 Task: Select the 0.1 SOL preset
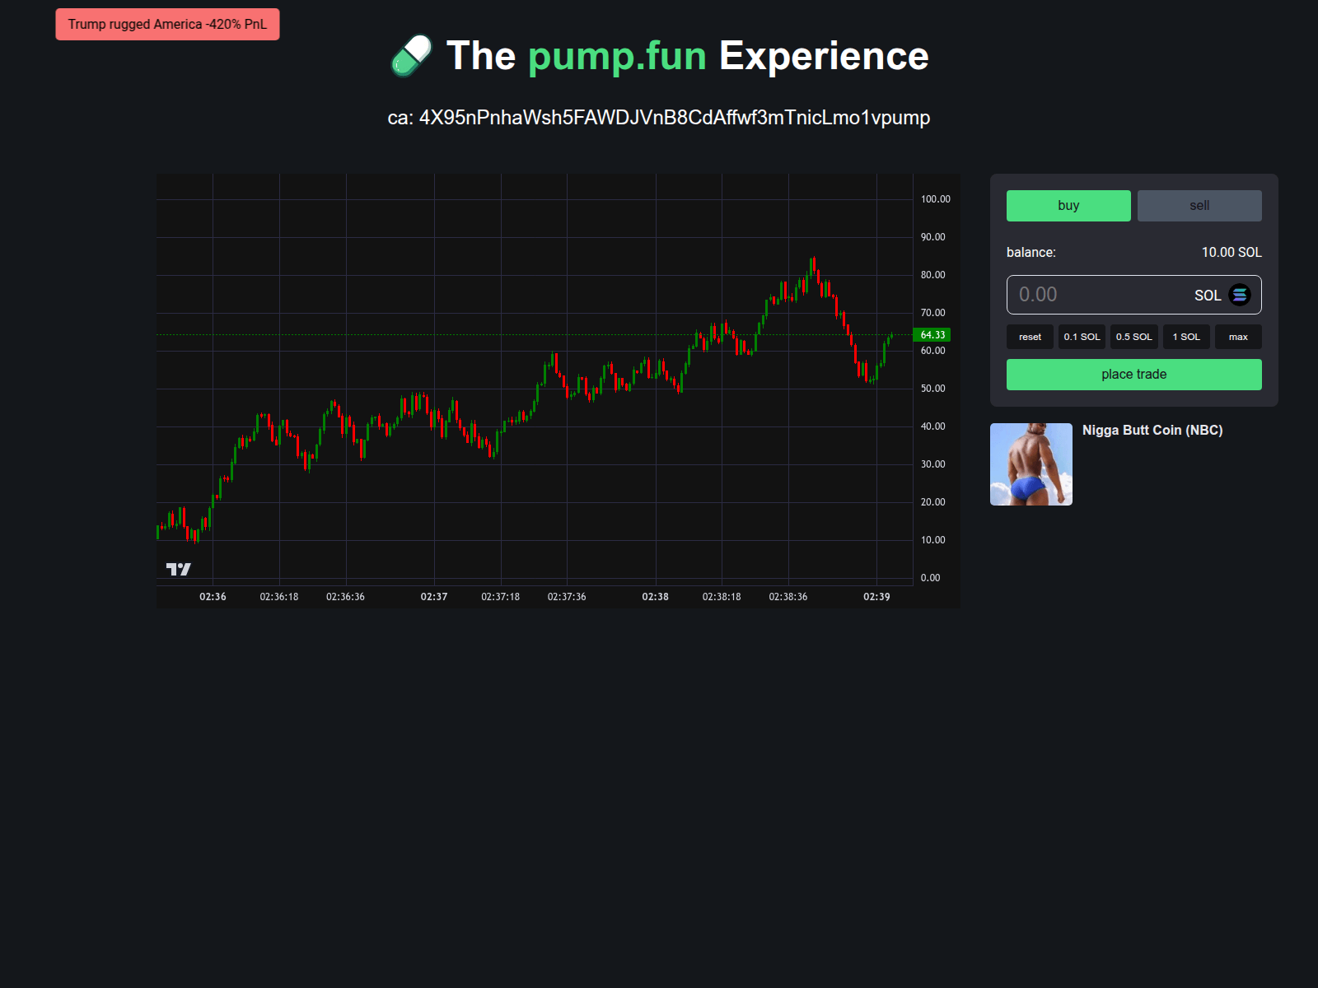pyautogui.click(x=1082, y=337)
